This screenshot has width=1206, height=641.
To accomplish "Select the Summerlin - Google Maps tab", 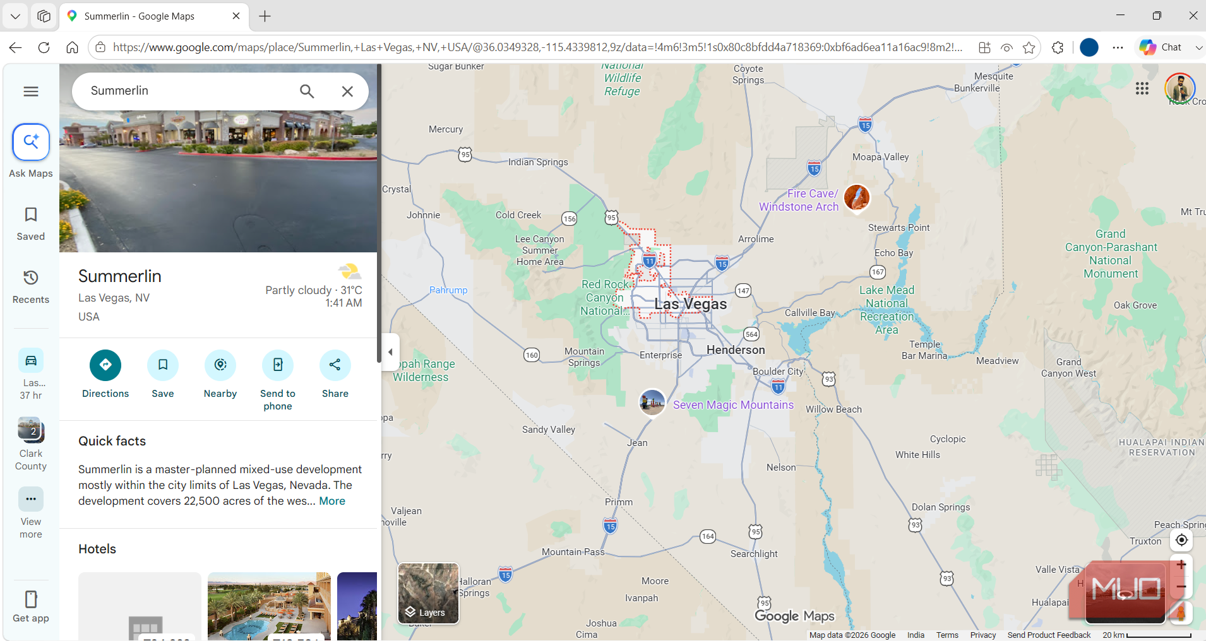I will [x=154, y=16].
